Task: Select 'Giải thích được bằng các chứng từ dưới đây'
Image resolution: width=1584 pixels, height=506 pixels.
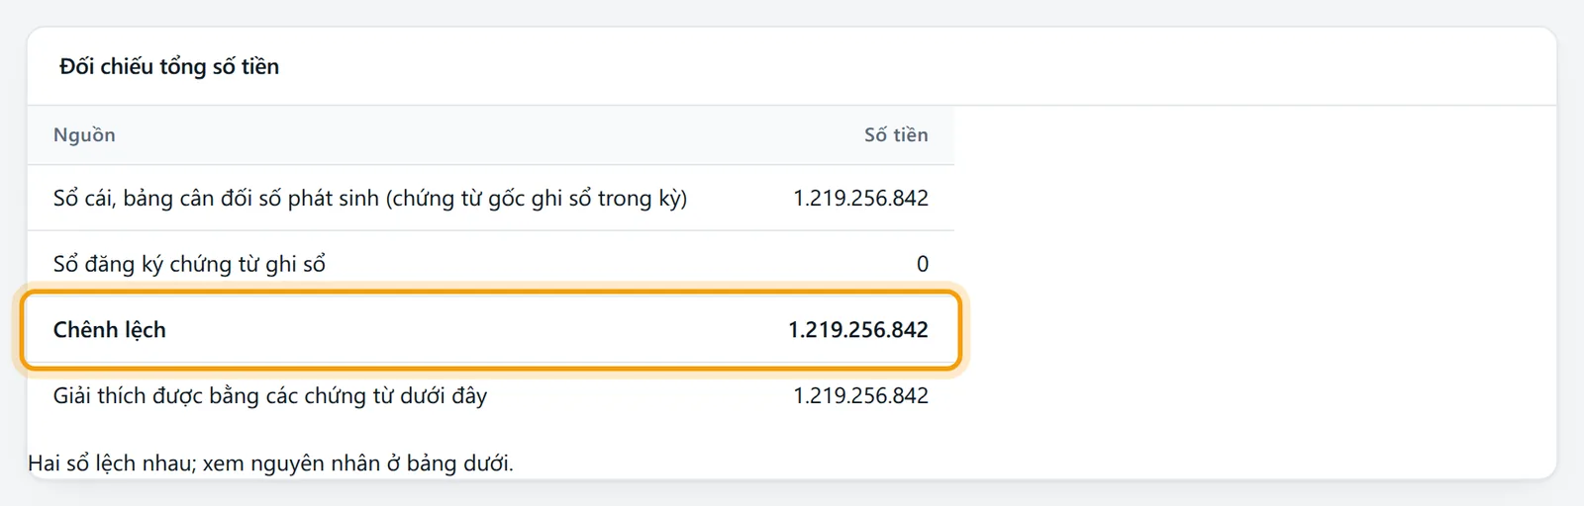Action: pyautogui.click(x=270, y=395)
